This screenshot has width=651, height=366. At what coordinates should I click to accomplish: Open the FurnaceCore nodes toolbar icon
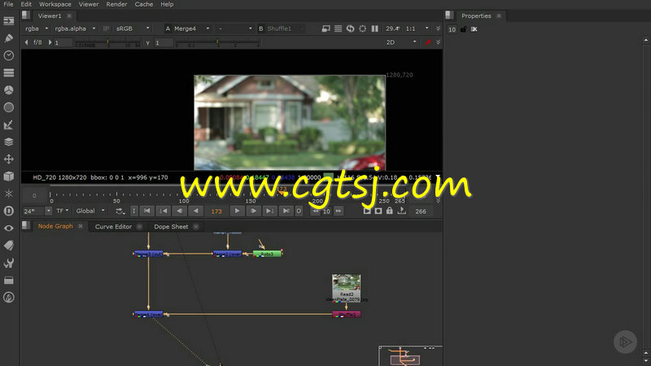pyautogui.click(x=9, y=298)
